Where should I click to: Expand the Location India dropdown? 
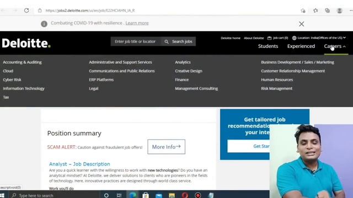322,38
